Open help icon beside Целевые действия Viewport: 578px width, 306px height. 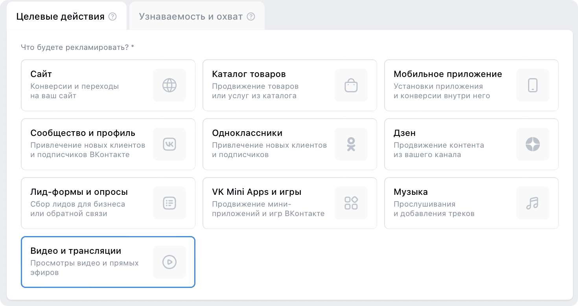click(112, 17)
